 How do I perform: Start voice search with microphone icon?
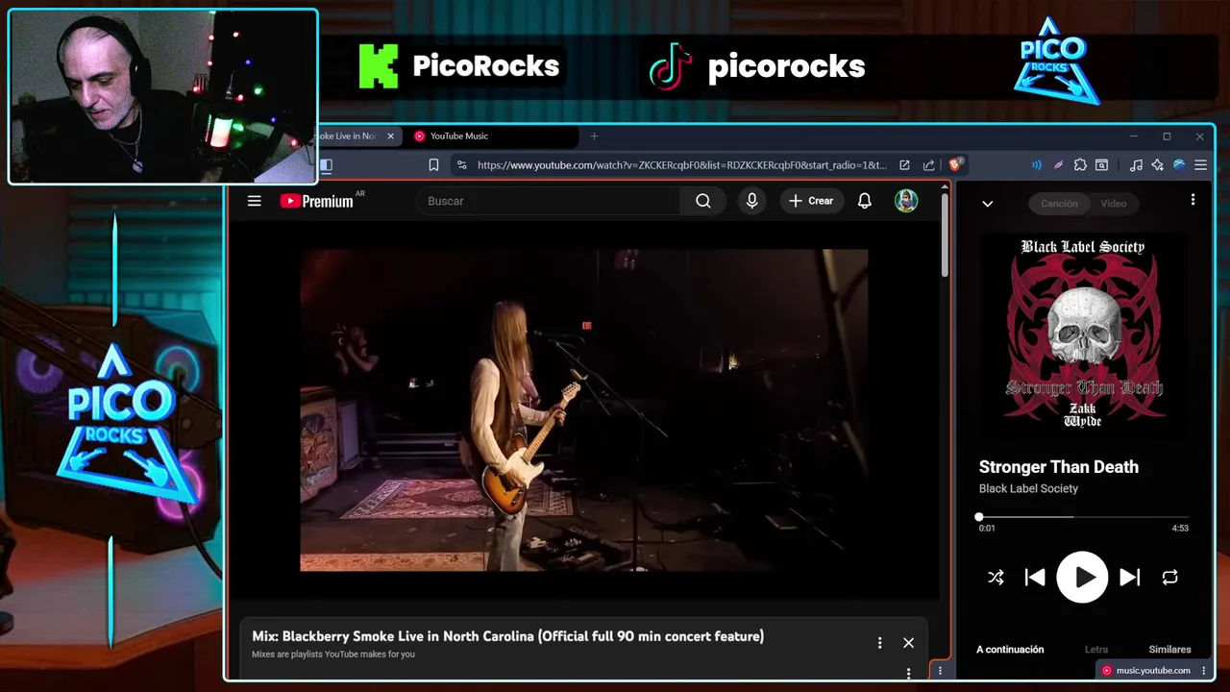point(752,201)
